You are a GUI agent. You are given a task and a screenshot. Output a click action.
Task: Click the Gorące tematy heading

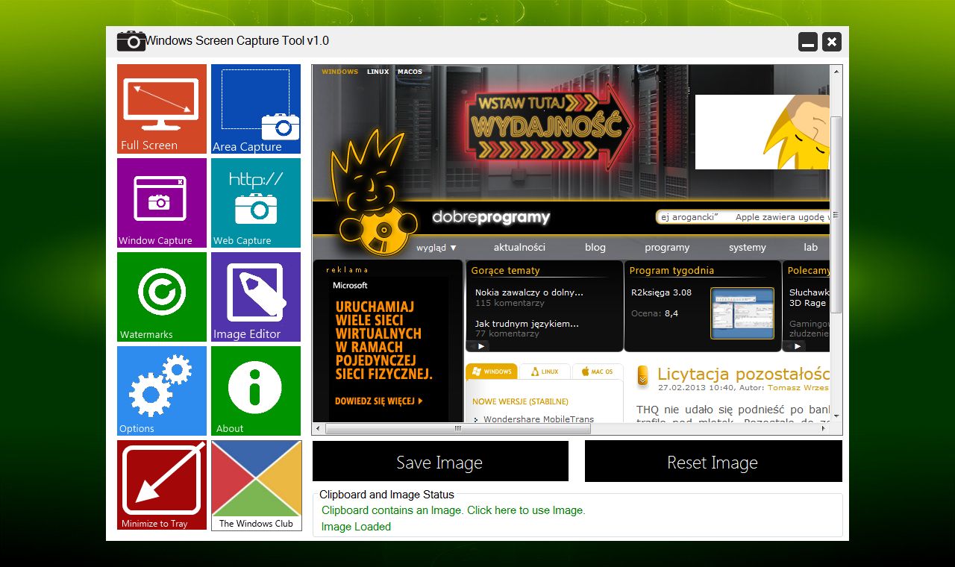pyautogui.click(x=506, y=271)
